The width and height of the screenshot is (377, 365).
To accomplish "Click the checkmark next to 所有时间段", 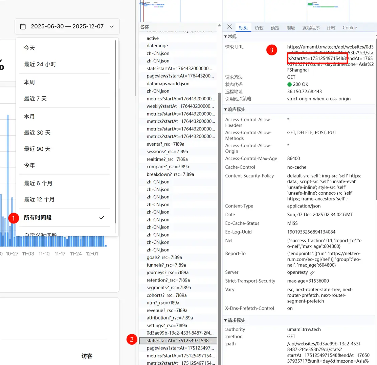I will click(x=102, y=218).
